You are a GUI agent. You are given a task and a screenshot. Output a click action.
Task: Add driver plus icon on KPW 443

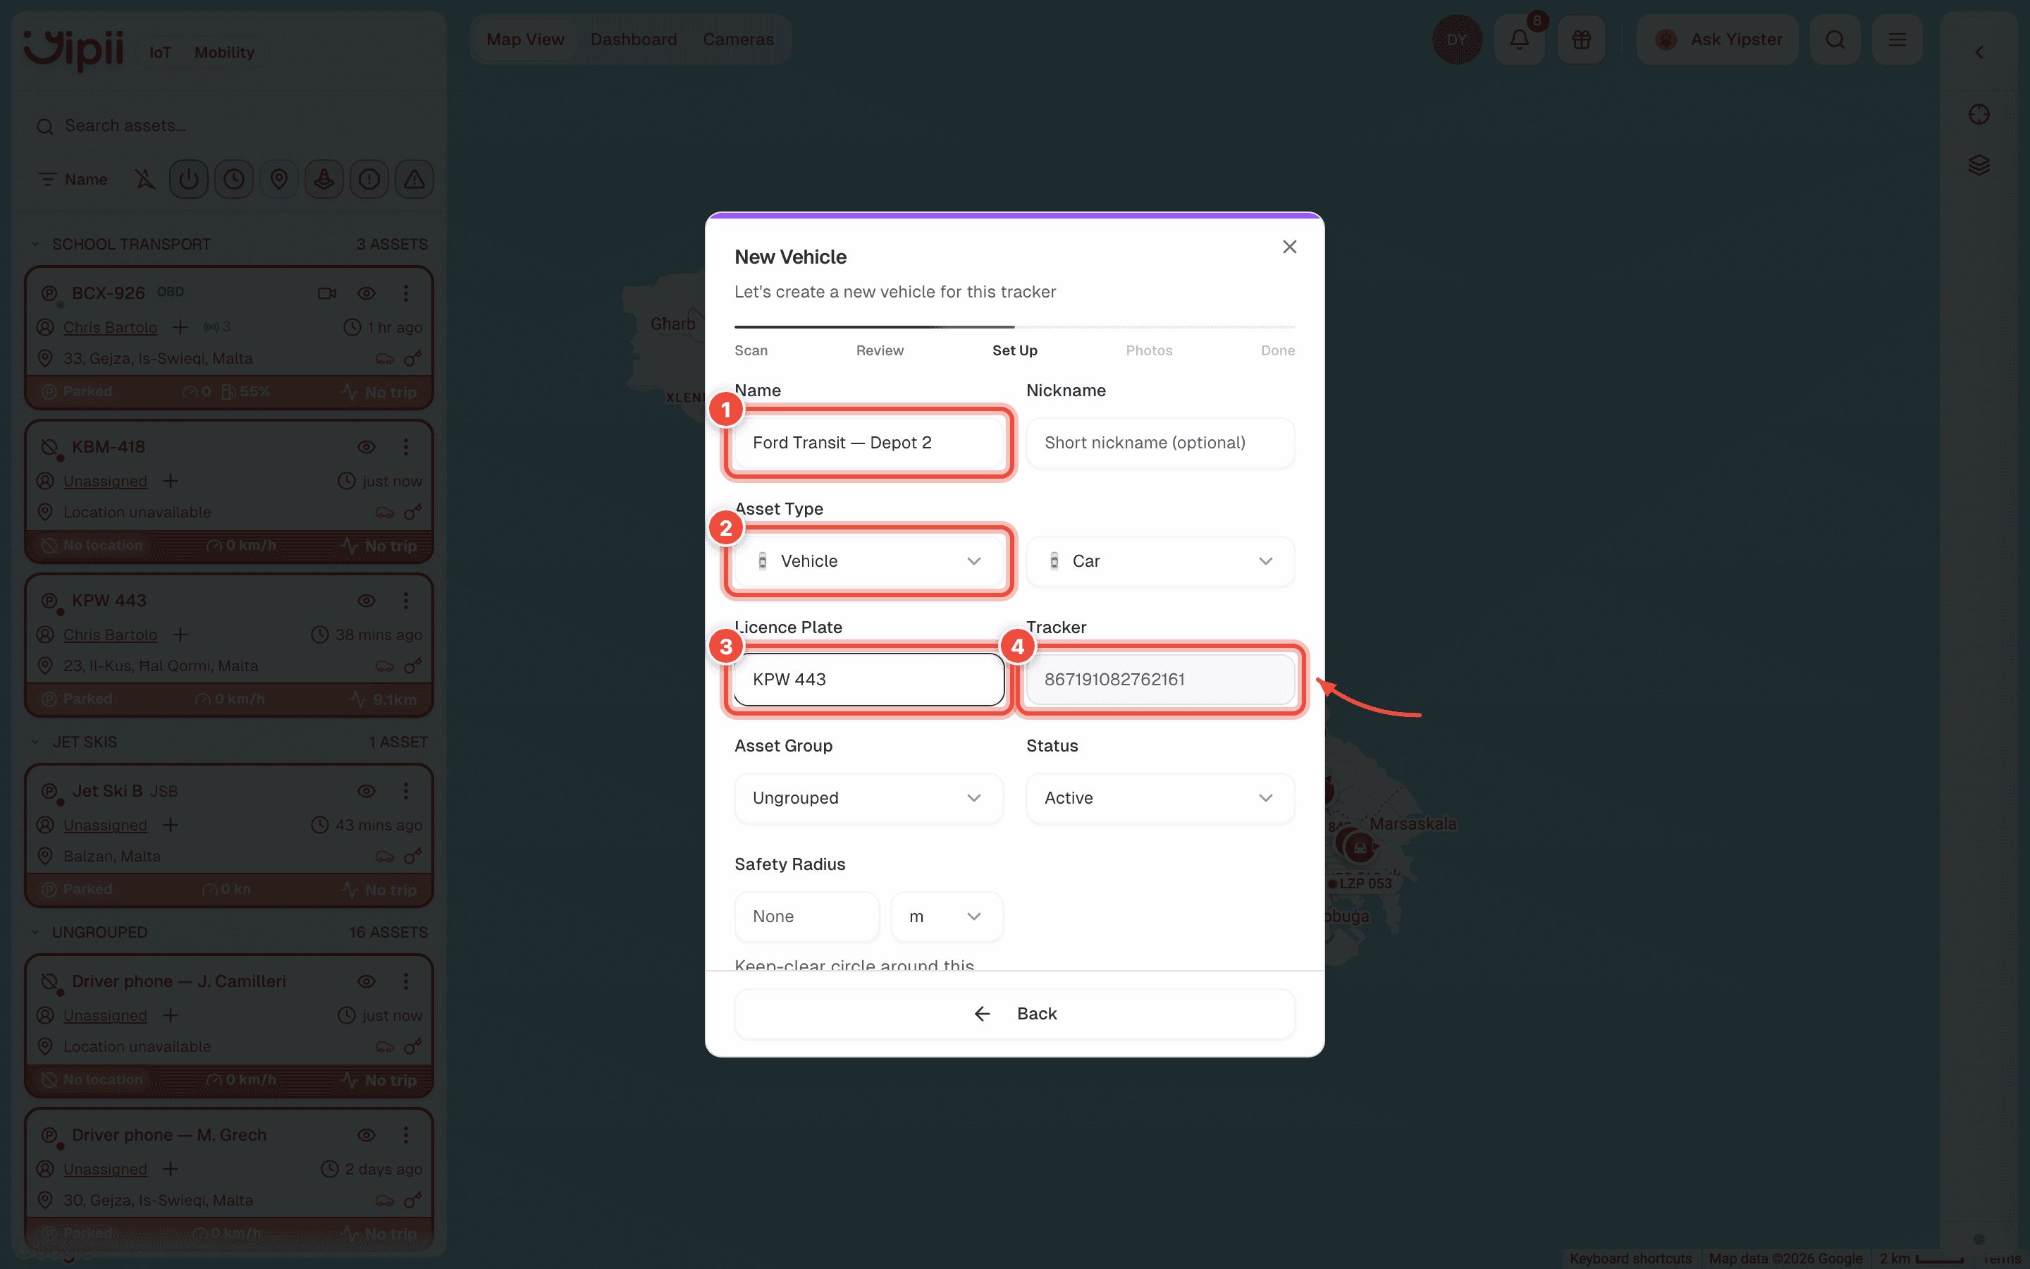[180, 634]
